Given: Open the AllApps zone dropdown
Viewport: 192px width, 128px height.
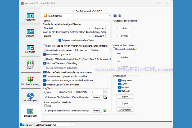Looking at the screenshot, I should pyautogui.click(x=67, y=36).
